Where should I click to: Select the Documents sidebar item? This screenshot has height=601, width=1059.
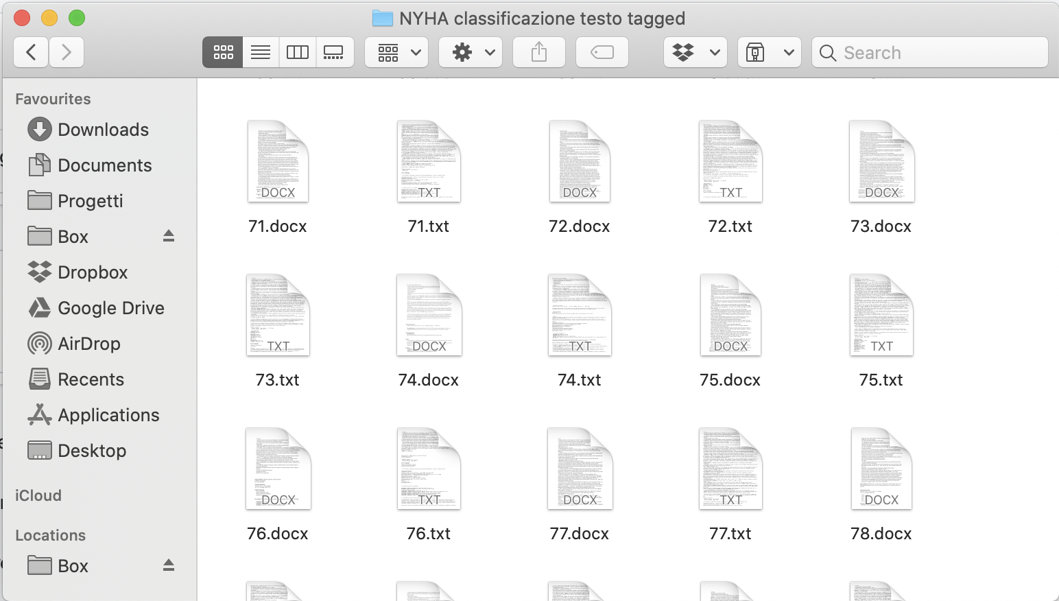pos(105,165)
